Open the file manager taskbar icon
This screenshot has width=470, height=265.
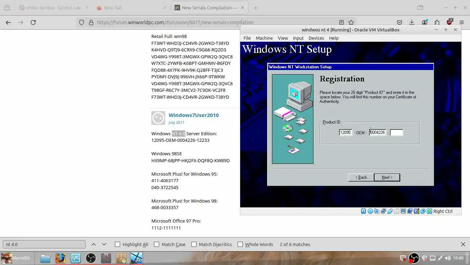(x=45, y=258)
